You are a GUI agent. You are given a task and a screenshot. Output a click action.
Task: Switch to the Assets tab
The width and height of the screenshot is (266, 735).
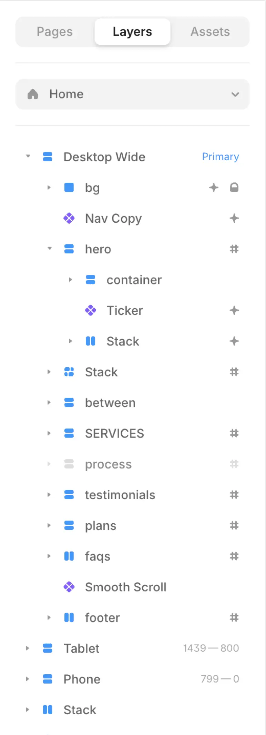tap(210, 32)
